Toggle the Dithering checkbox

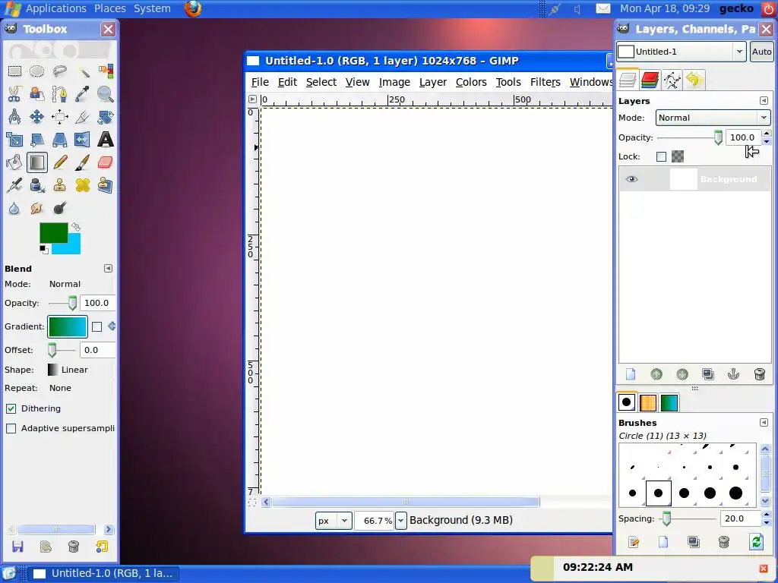[11, 408]
